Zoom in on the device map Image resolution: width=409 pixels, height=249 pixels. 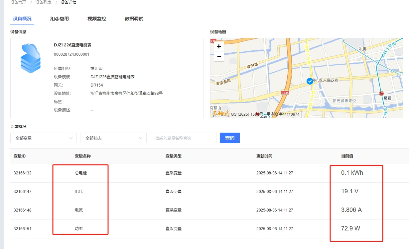[x=218, y=47]
